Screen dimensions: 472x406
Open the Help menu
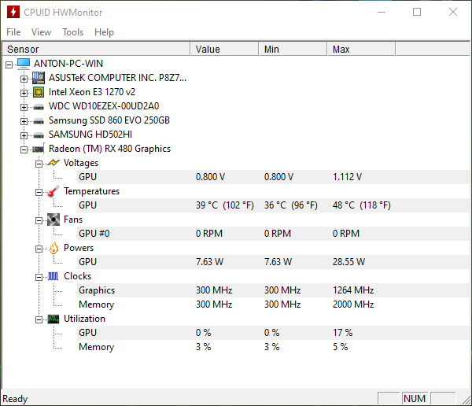(104, 32)
